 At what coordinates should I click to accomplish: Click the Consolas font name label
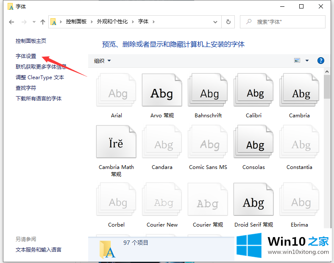253,167
